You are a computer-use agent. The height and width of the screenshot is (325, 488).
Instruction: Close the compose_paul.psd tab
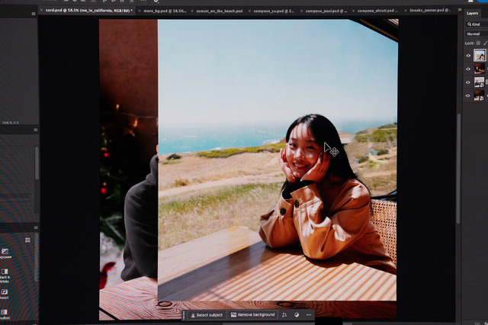point(301,11)
